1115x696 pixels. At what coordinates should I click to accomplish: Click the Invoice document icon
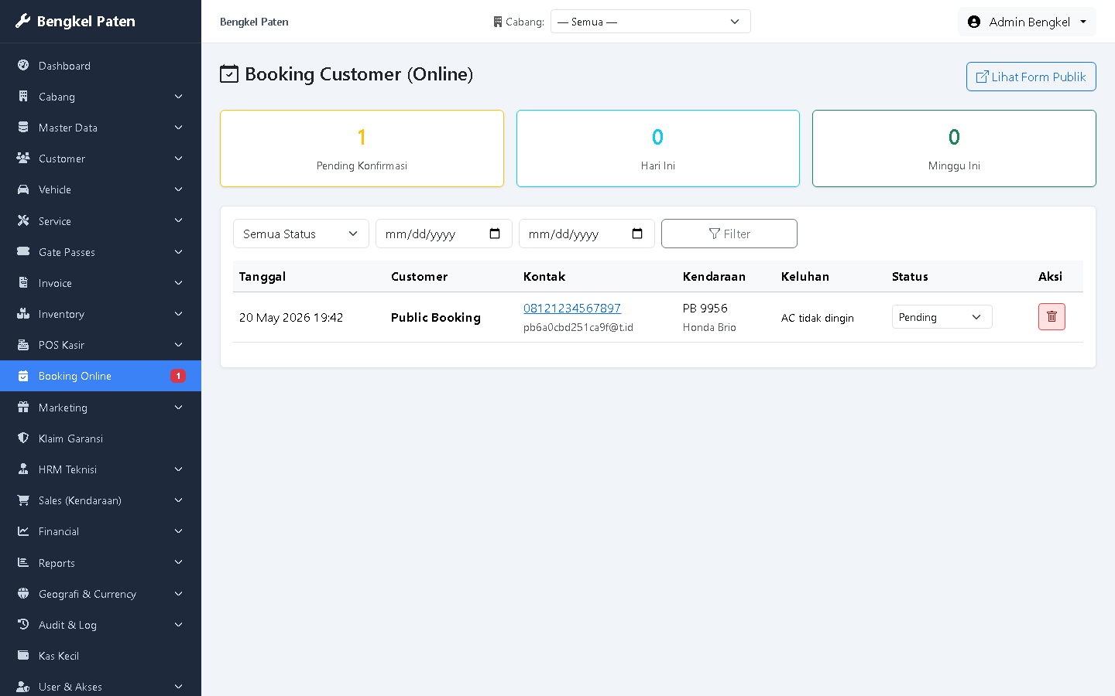[x=23, y=283]
